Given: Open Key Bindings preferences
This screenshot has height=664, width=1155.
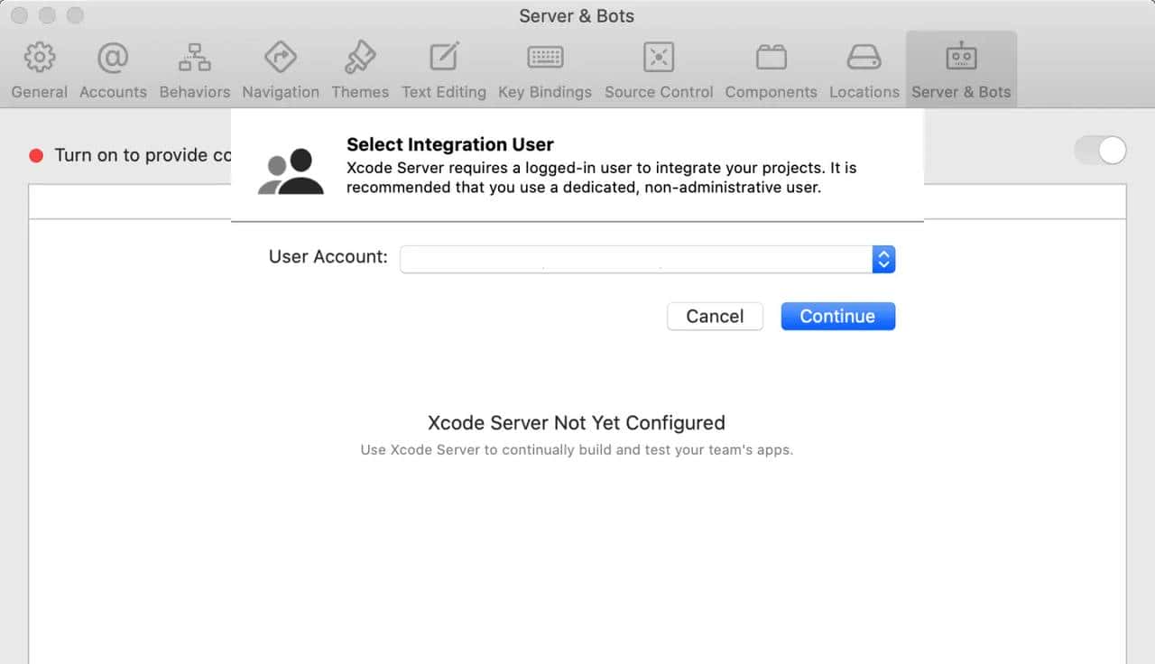Looking at the screenshot, I should [545, 68].
